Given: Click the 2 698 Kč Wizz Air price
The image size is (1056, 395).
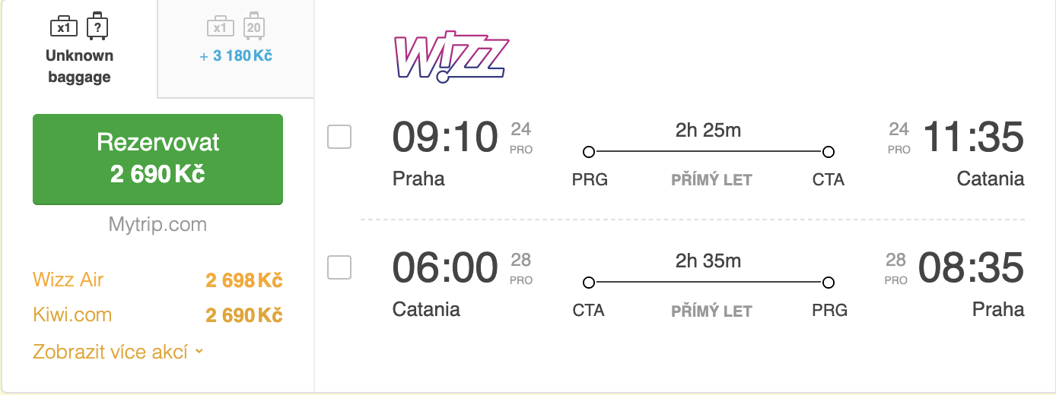Looking at the screenshot, I should click(x=243, y=280).
